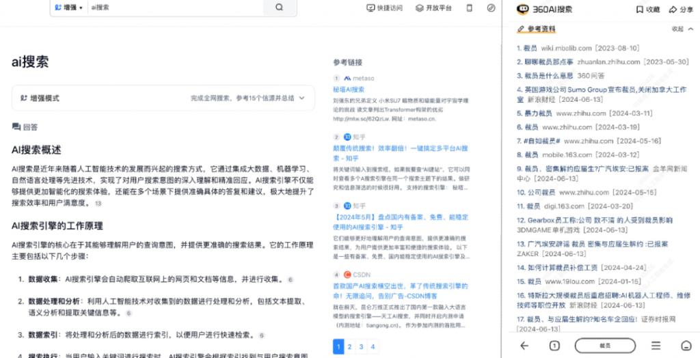Click the mobile phone icon in header
Viewport: 700px width, 358px height.
click(469, 8)
